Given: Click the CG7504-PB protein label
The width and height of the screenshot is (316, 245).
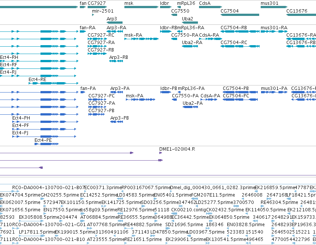Looking at the screenshot, I should [236, 88].
